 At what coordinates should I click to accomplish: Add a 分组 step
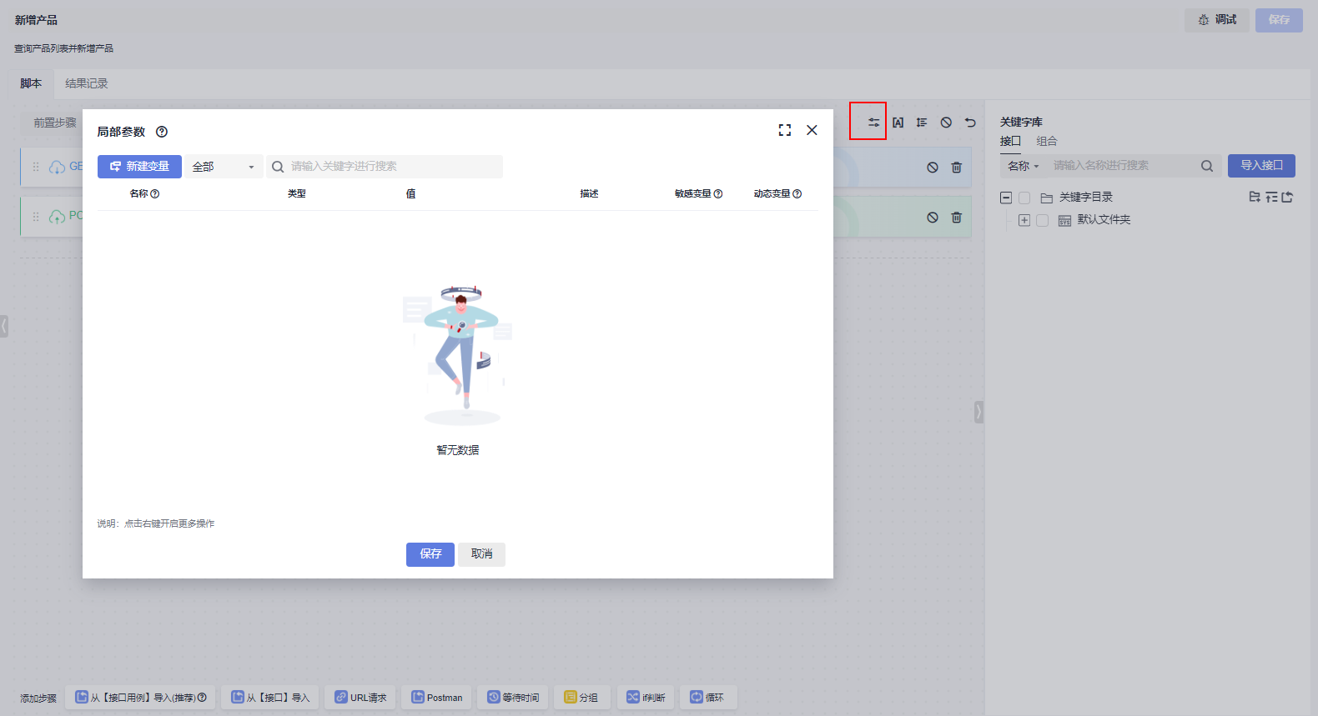tap(582, 698)
